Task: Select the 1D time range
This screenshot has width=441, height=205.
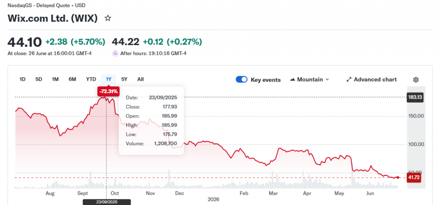Action: click(22, 79)
